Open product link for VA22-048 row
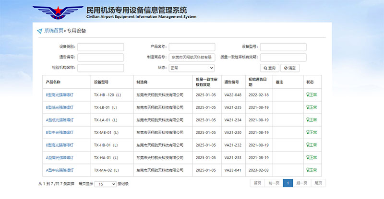 tap(60, 95)
